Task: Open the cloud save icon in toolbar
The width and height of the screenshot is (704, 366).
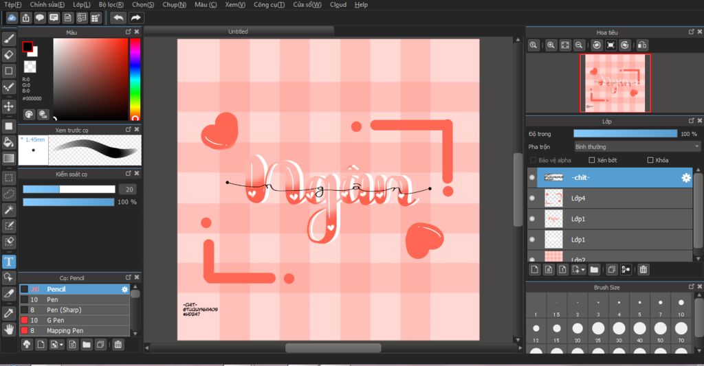Action: click(12, 18)
